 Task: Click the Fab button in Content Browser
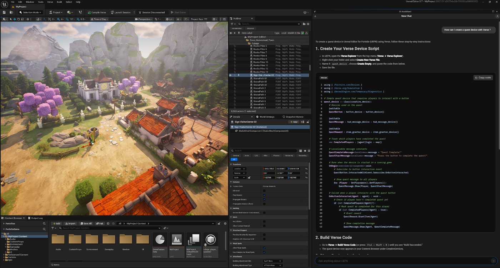pos(100,223)
